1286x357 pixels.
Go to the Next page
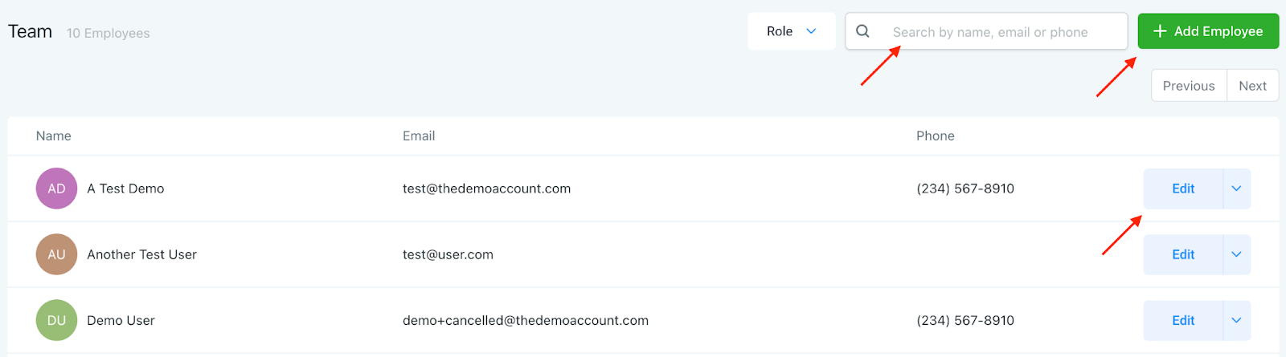(1252, 86)
